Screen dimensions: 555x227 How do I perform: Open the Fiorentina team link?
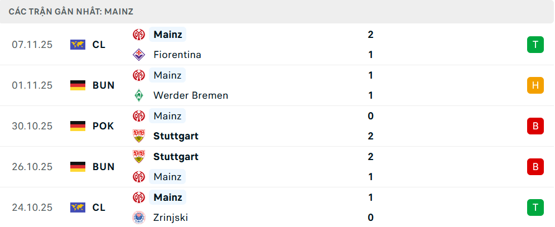tap(177, 55)
